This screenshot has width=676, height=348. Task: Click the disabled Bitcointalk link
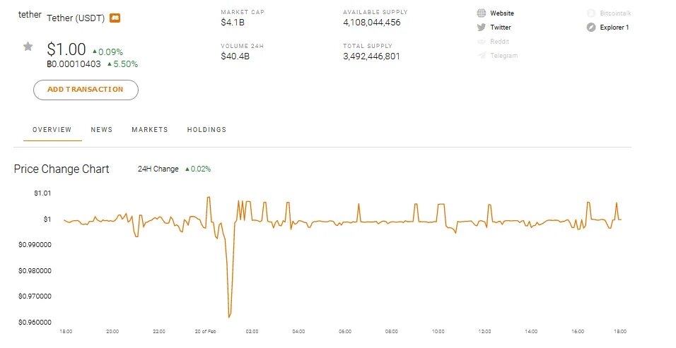tap(616, 13)
